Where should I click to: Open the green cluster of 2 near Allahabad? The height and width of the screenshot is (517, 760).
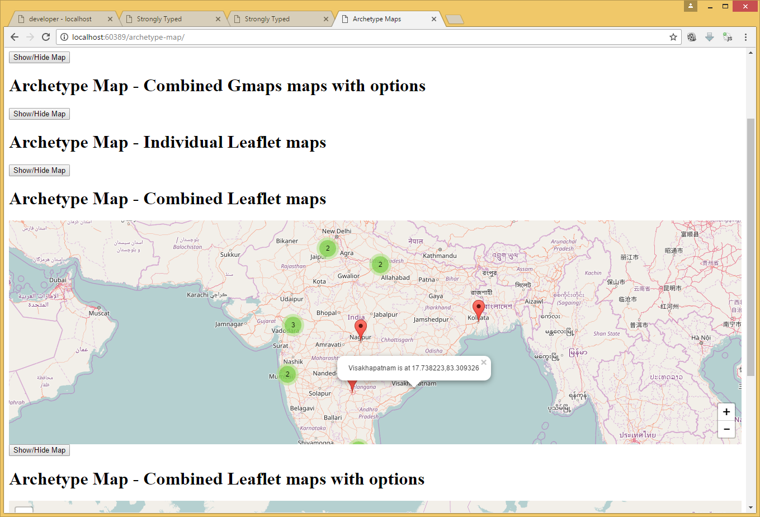click(380, 264)
